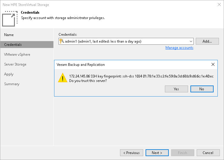Close the Veeam Backup and Replication dialog
This screenshot has height=160, width=224.
pyautogui.click(x=213, y=64)
